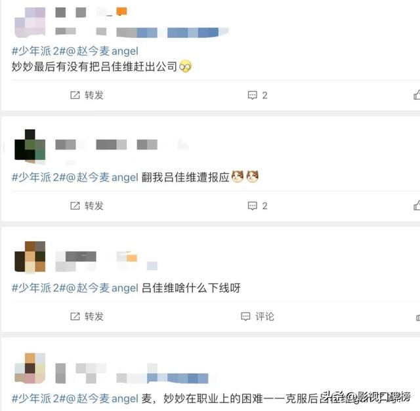Click the repost icon under the first post
The height and width of the screenshot is (411, 420).
click(x=75, y=95)
